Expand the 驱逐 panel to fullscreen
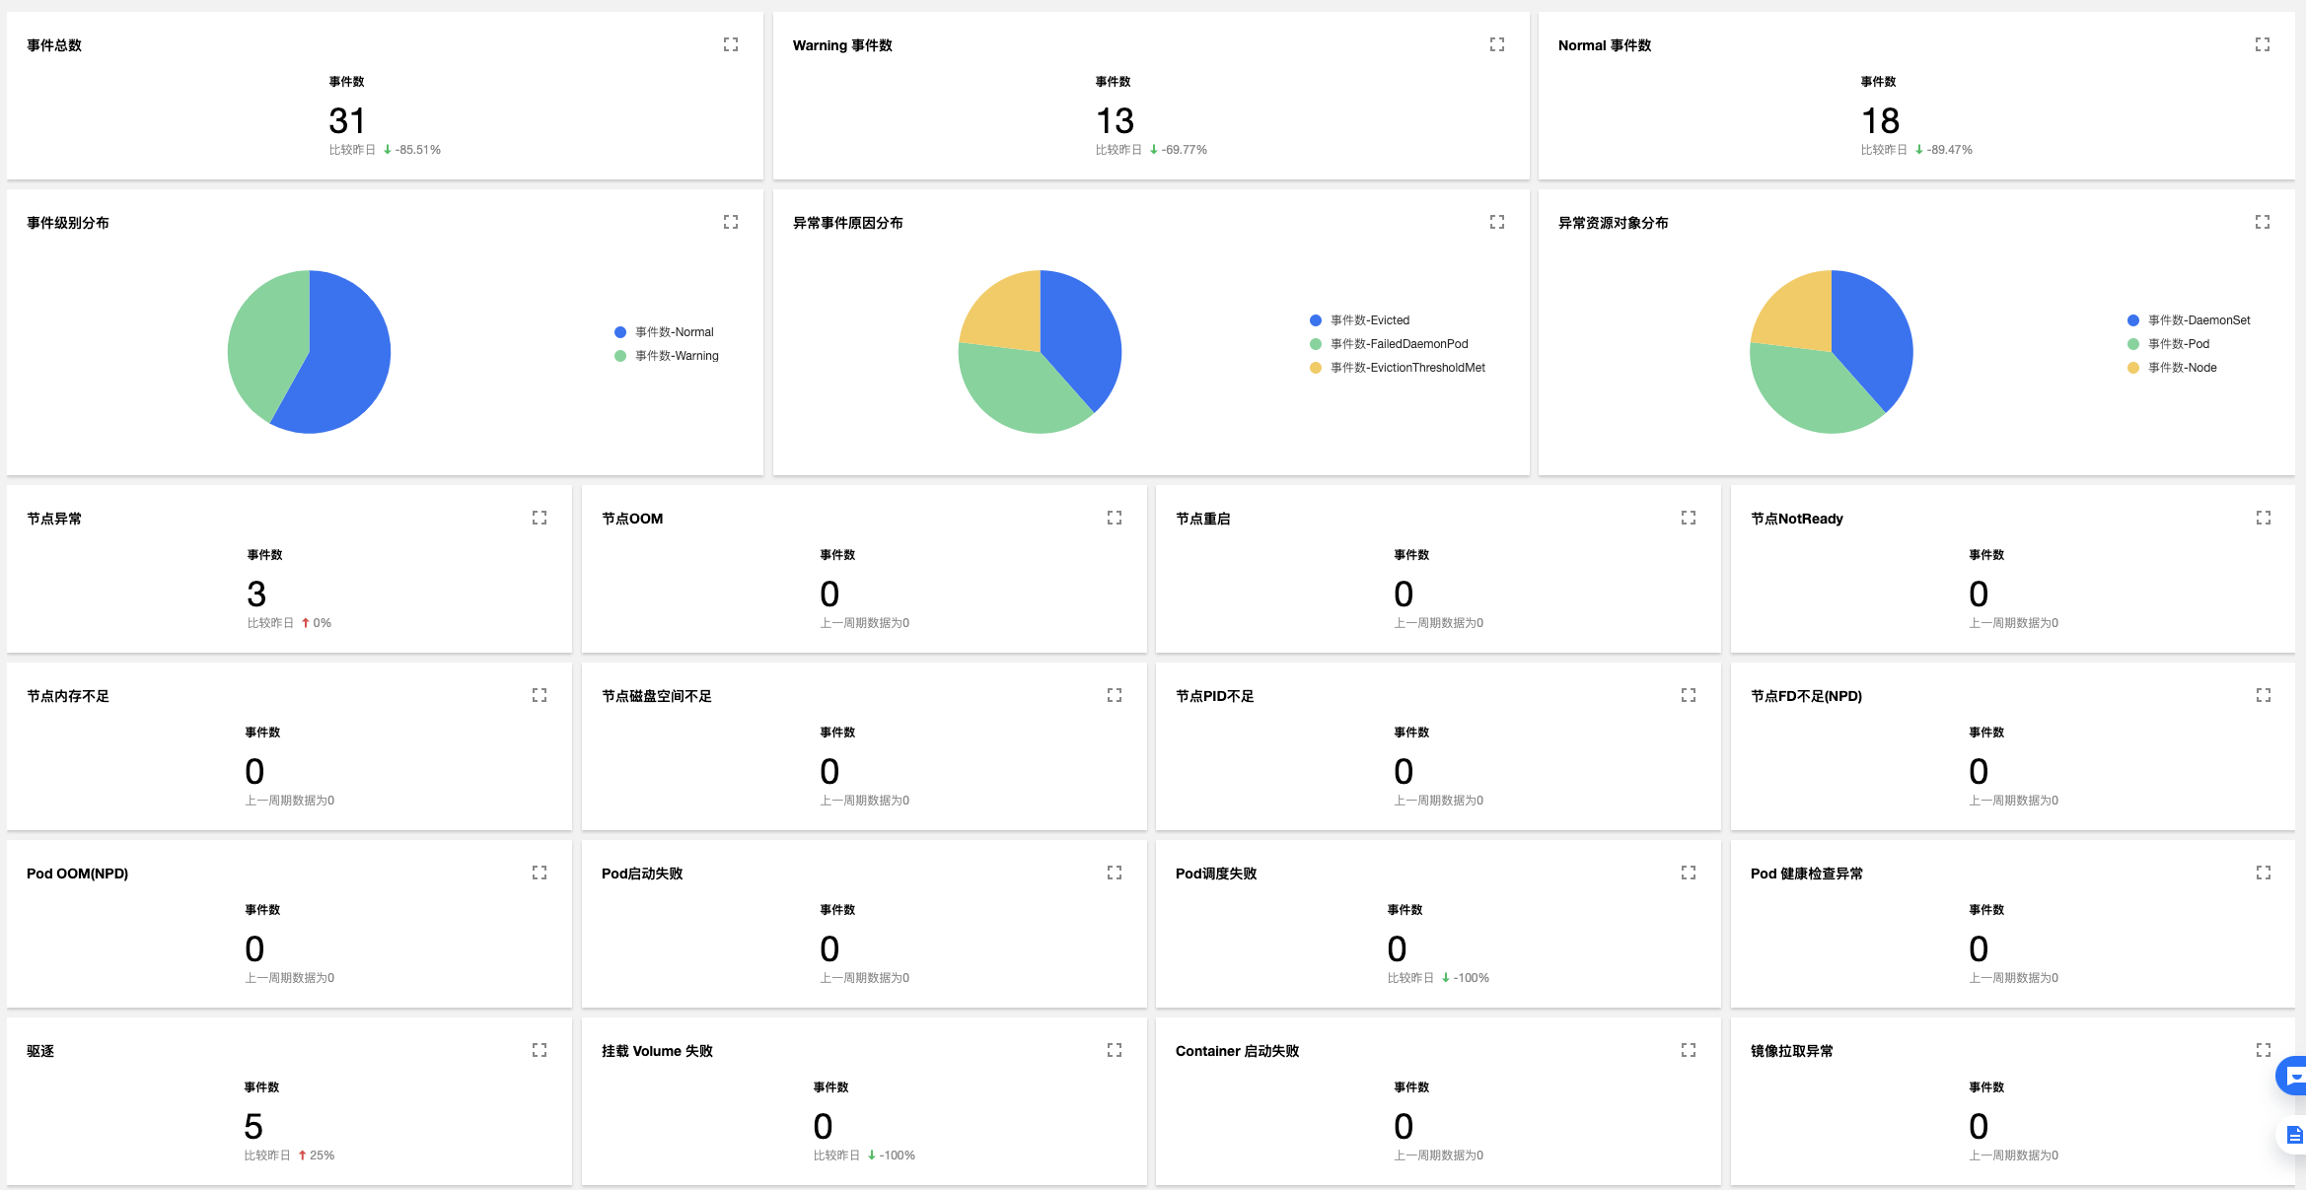 click(540, 1050)
